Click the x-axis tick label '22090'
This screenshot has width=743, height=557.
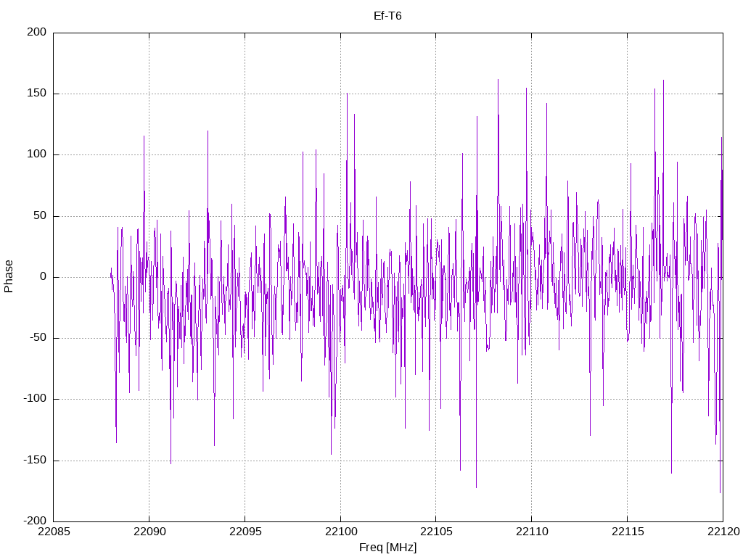click(x=149, y=532)
